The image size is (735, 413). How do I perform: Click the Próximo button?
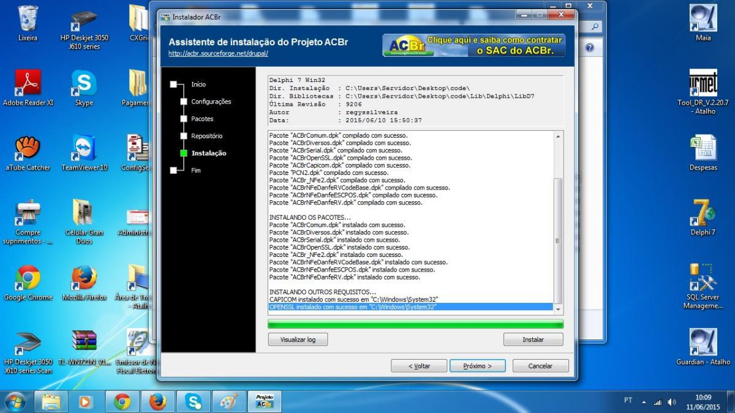tap(478, 366)
